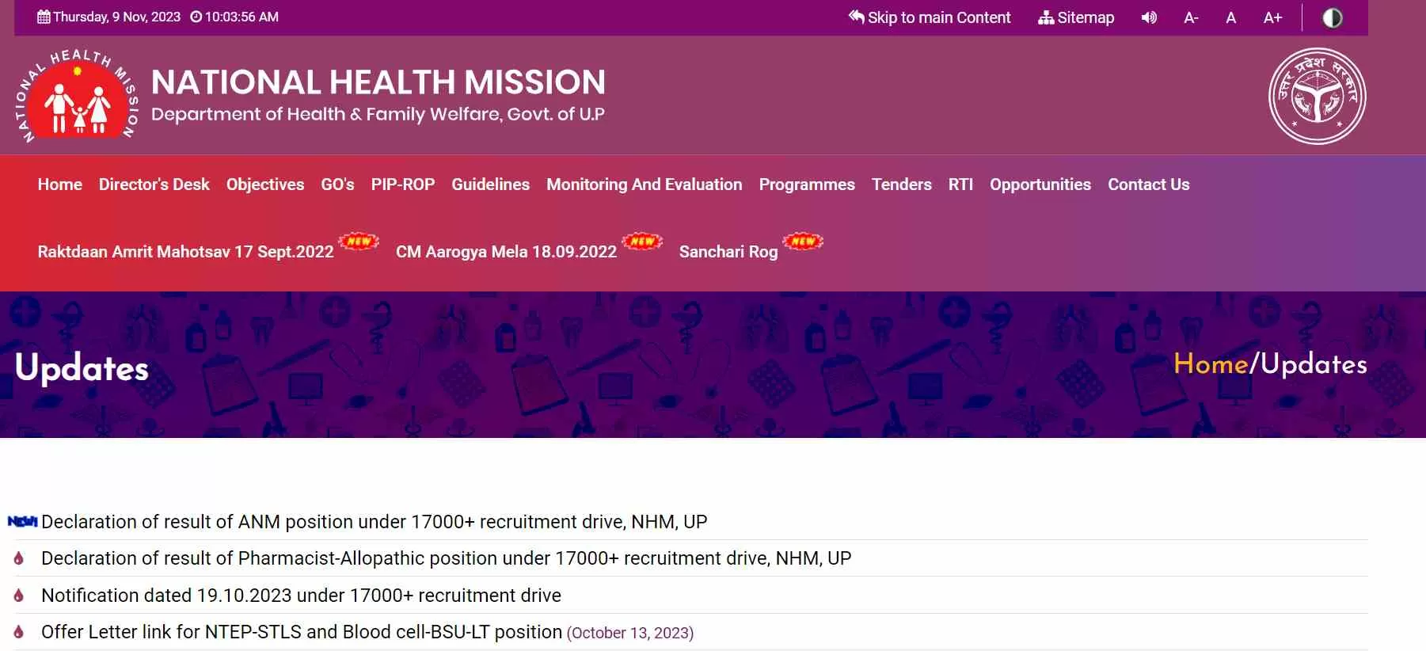This screenshot has height=651, width=1426.
Task: Open Monitoring And Evaluation menu
Action: (x=645, y=185)
